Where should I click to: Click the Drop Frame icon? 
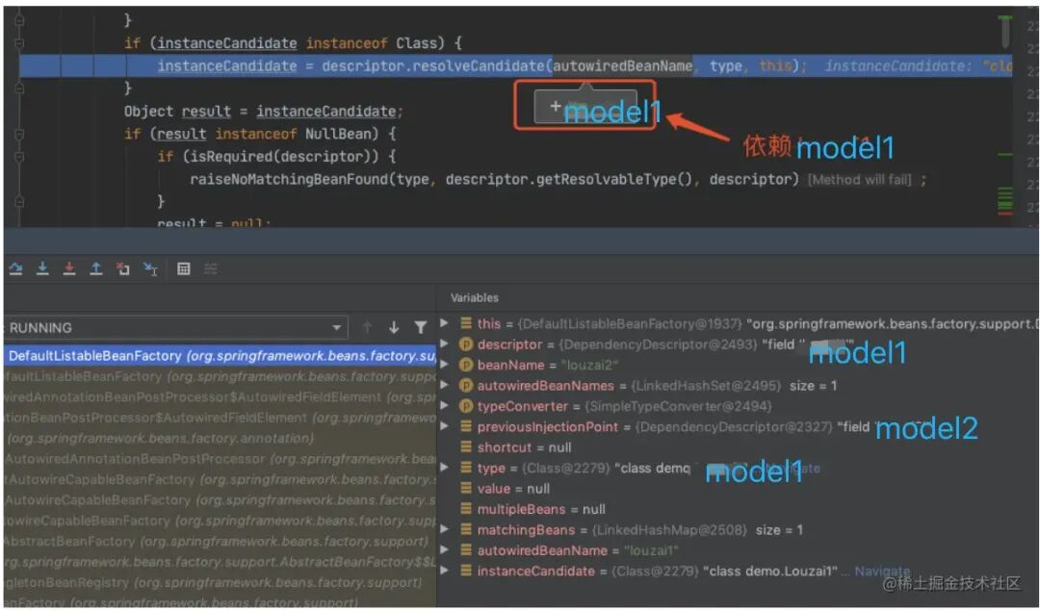pyautogui.click(x=122, y=268)
